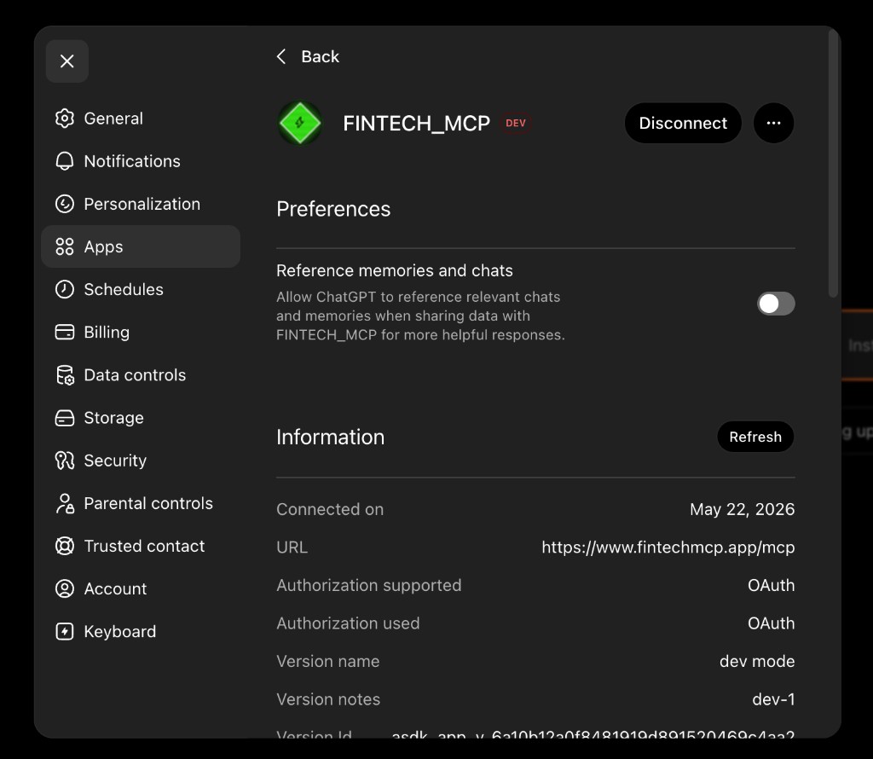Open Security settings label
Image resolution: width=873 pixels, height=759 pixels.
tap(115, 461)
